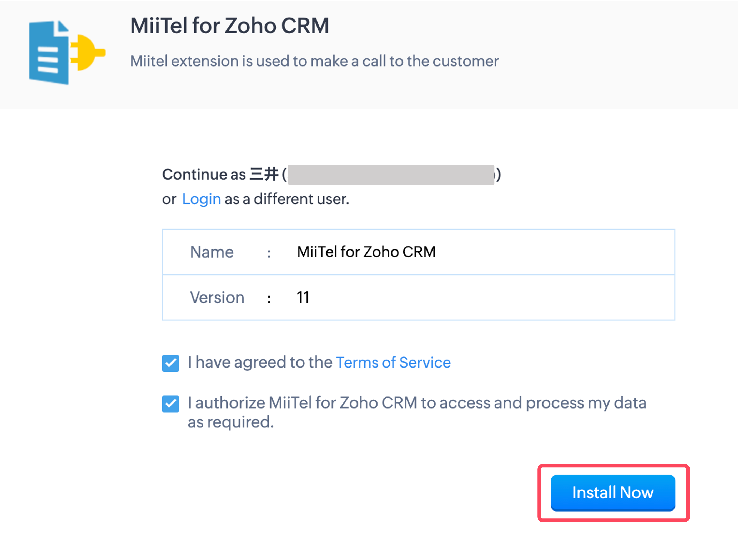The height and width of the screenshot is (535, 739).
Task: Click the Install Now button
Action: (613, 493)
